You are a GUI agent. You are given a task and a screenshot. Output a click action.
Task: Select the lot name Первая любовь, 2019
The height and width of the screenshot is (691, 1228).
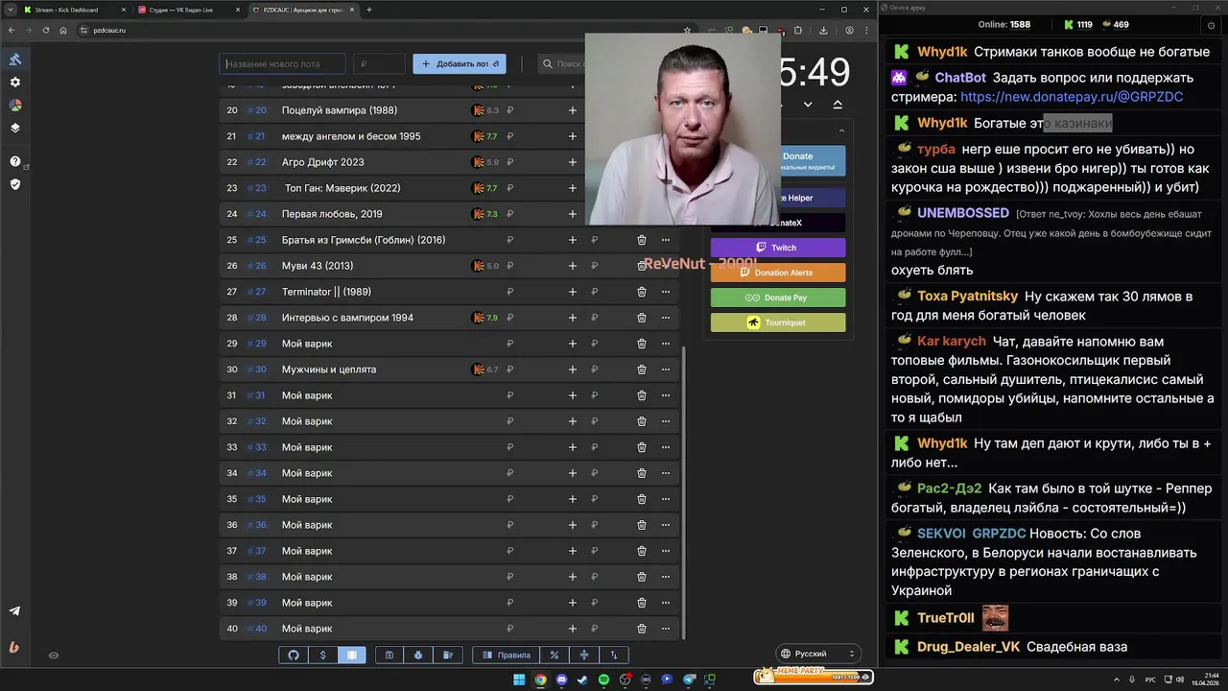(331, 214)
